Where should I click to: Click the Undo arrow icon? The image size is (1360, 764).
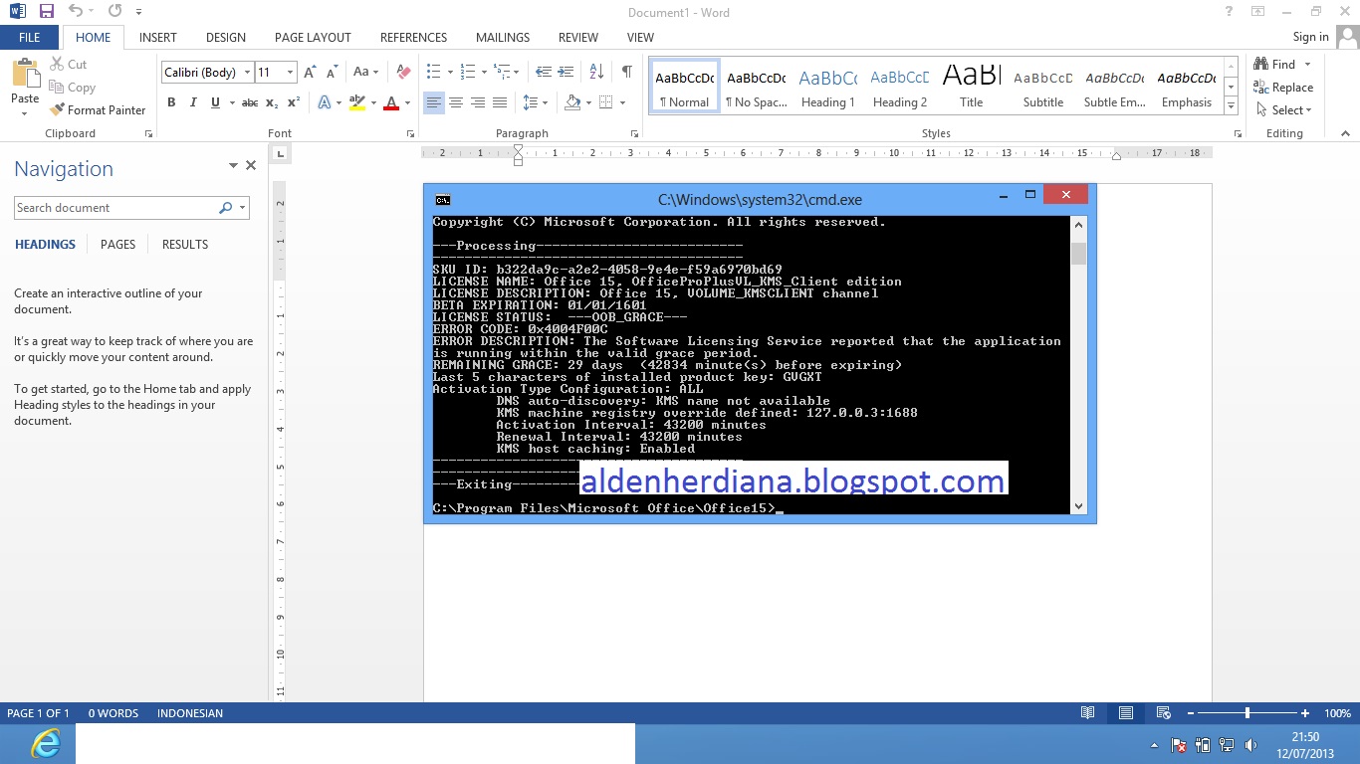[x=76, y=12]
